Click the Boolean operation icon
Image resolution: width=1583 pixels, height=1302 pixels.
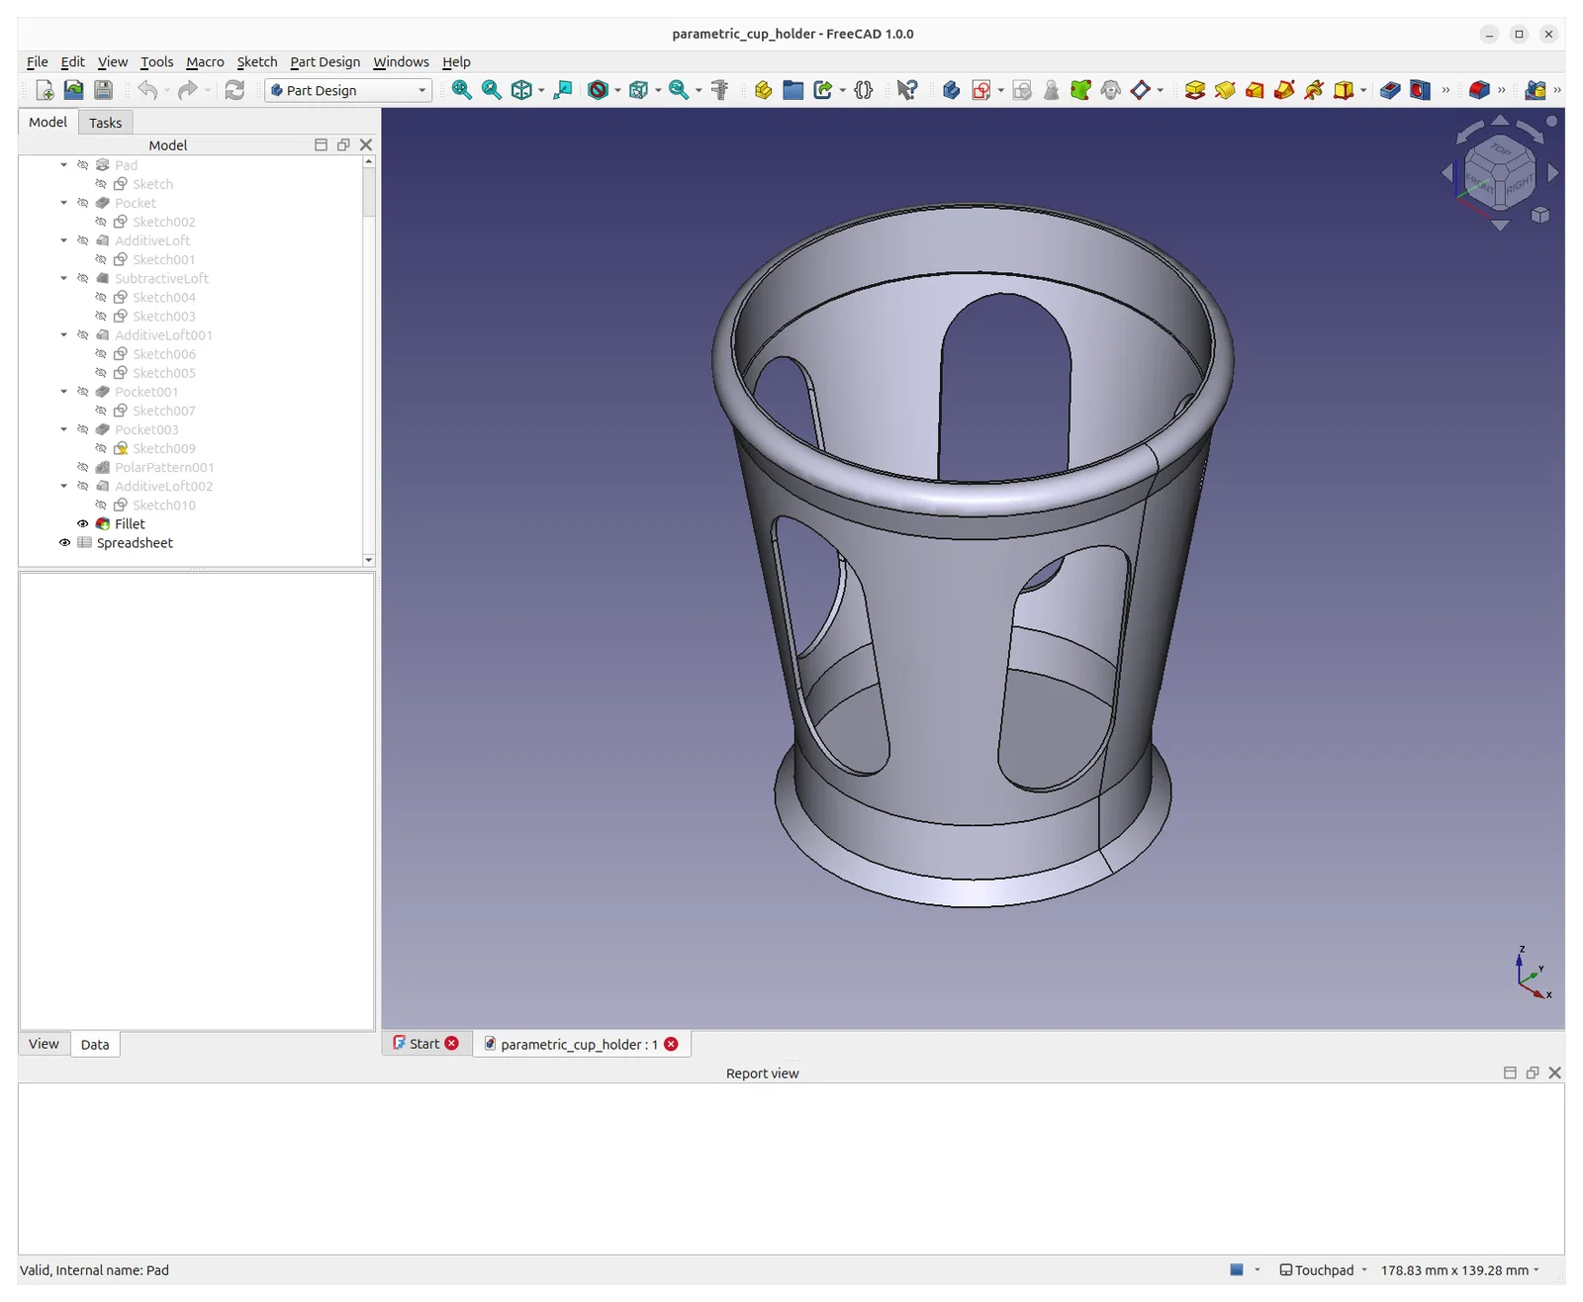click(1536, 90)
